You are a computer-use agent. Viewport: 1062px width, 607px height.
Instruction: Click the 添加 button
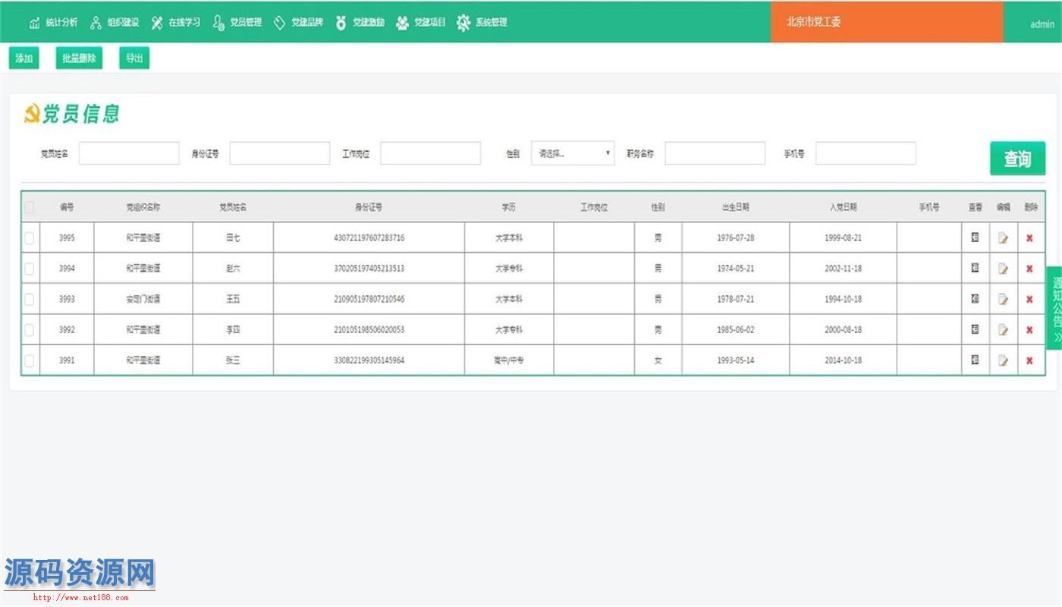24,58
